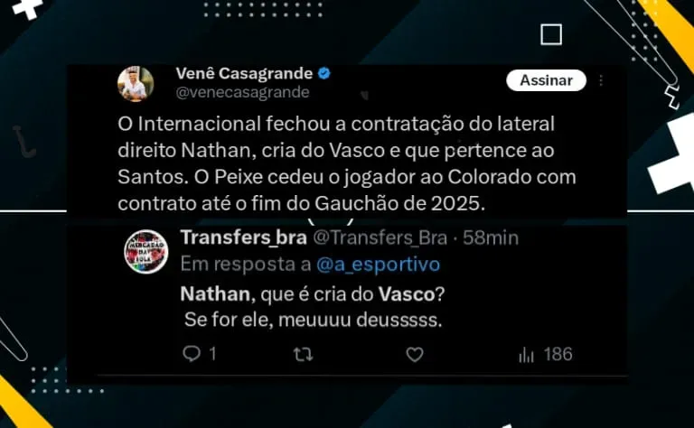The width and height of the screenshot is (694, 428).
Task: Click the Transfers_bra account name
Action: click(243, 237)
